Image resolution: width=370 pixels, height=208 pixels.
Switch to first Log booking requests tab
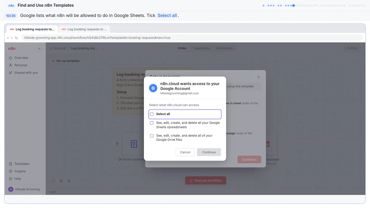point(32,29)
